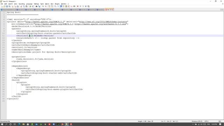The image size is (224, 126).
Task: Click the spring-boot-maven-plugin artifactId line
Action: point(54,89)
